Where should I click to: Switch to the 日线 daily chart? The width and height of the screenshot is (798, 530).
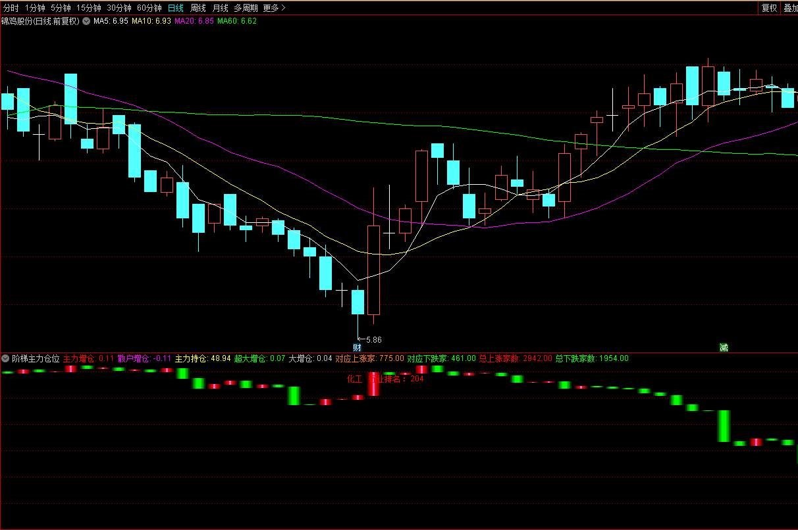click(x=176, y=8)
